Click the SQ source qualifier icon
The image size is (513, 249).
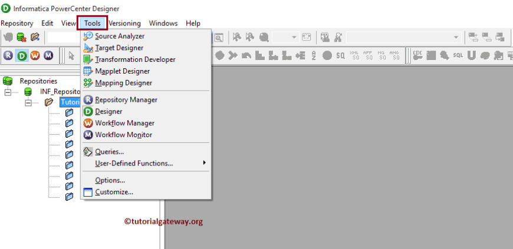coord(341,55)
